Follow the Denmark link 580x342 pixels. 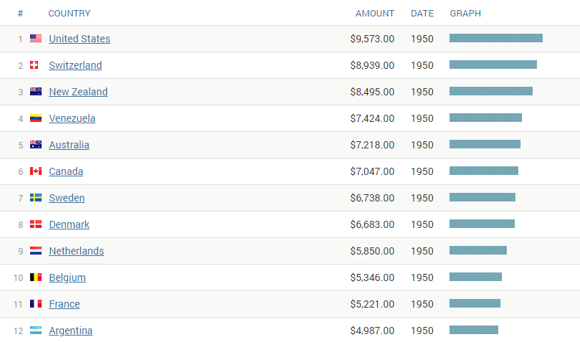coord(69,224)
